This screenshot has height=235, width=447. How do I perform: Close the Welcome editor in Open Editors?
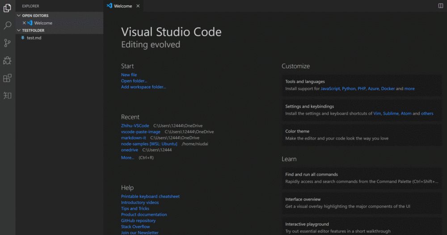pyautogui.click(x=24, y=23)
